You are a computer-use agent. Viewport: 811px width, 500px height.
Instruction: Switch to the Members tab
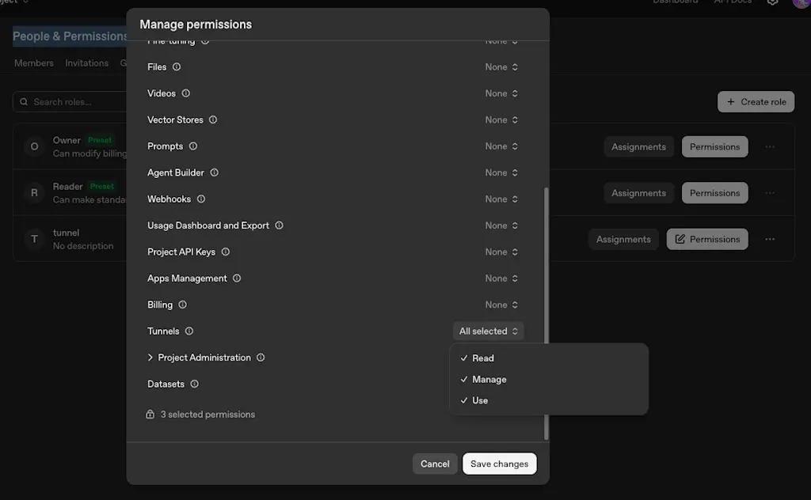point(33,63)
